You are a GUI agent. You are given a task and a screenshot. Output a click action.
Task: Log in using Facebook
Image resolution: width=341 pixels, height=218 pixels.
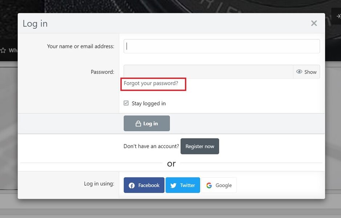pos(144,185)
